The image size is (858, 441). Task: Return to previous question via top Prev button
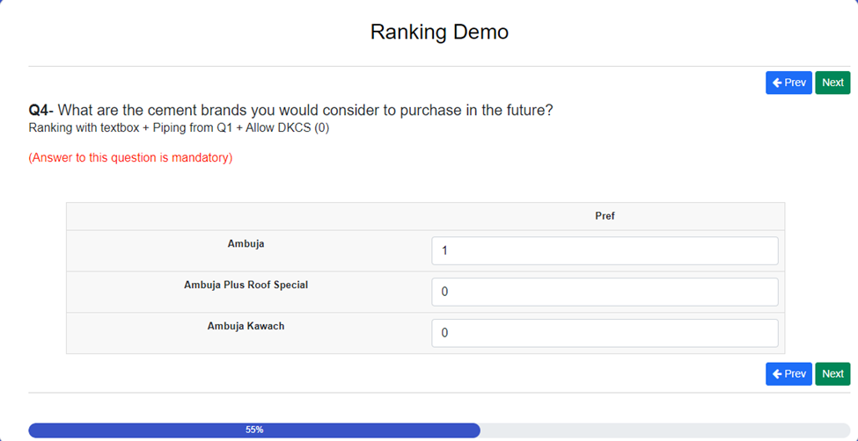pyautogui.click(x=788, y=83)
